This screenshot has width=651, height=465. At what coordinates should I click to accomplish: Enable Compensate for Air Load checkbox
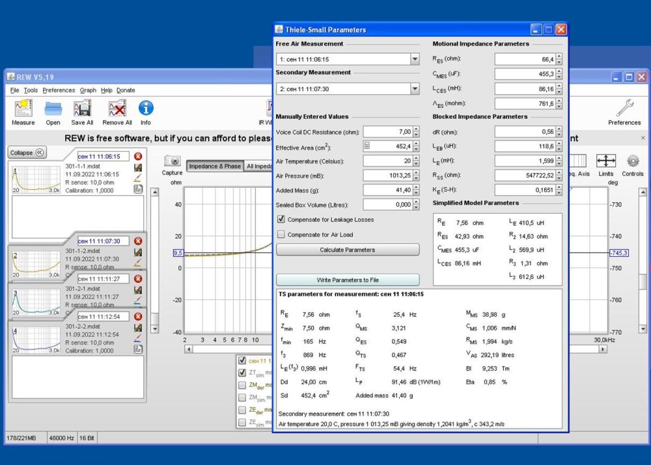[x=281, y=234]
